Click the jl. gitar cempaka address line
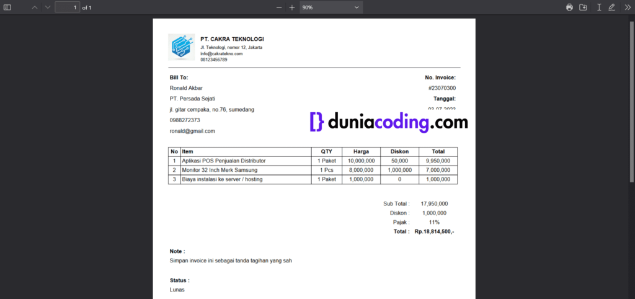635x299 pixels. coord(212,109)
